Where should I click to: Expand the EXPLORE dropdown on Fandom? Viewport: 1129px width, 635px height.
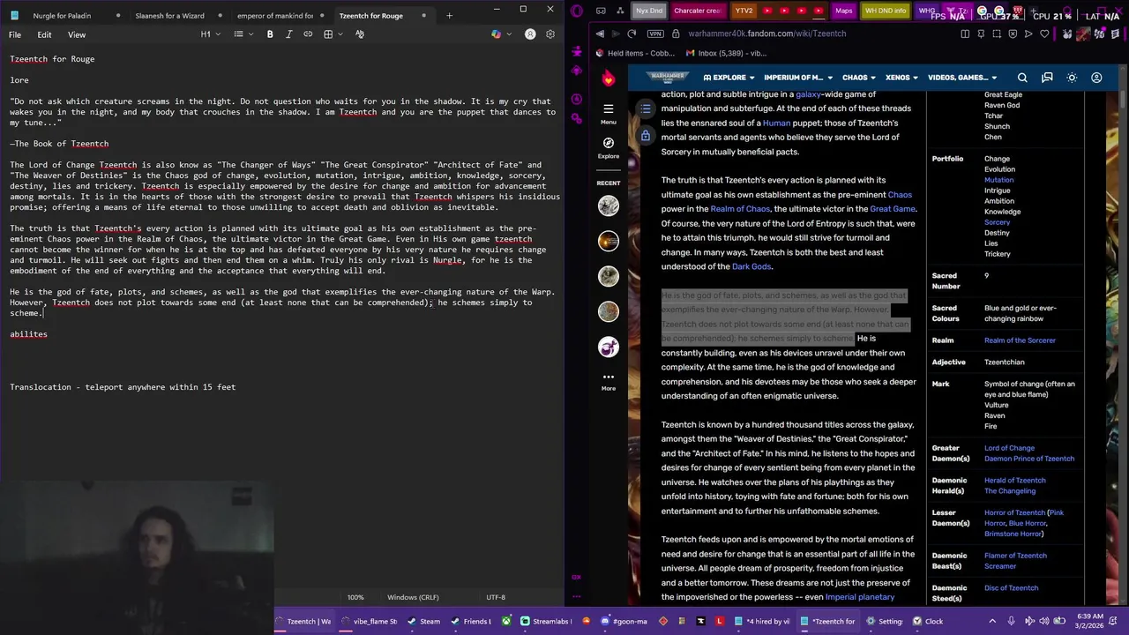pyautogui.click(x=729, y=78)
